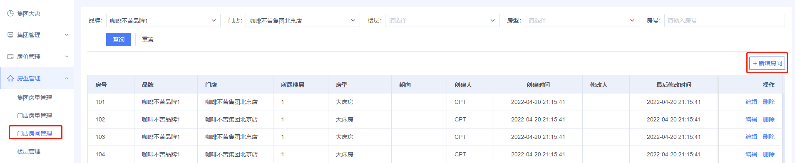Click the 集团管理 sidebar icon

coord(10,35)
